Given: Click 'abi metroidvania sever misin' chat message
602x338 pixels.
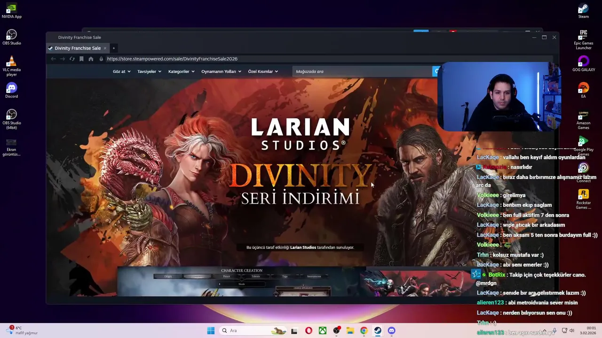Looking at the screenshot, I should [527, 303].
